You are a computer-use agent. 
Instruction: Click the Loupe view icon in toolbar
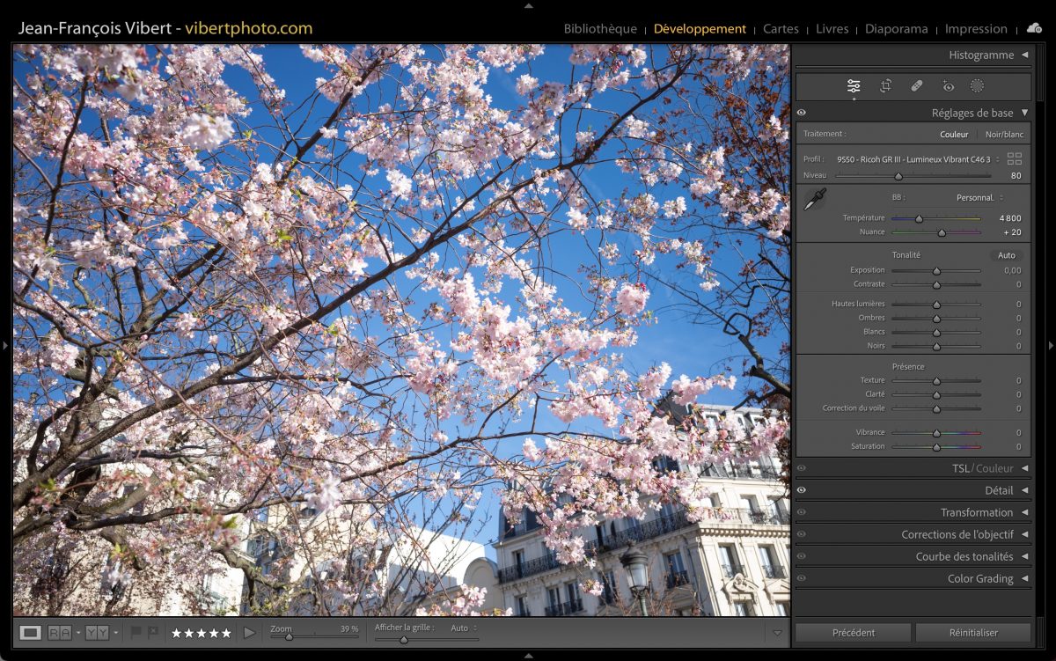(x=31, y=632)
